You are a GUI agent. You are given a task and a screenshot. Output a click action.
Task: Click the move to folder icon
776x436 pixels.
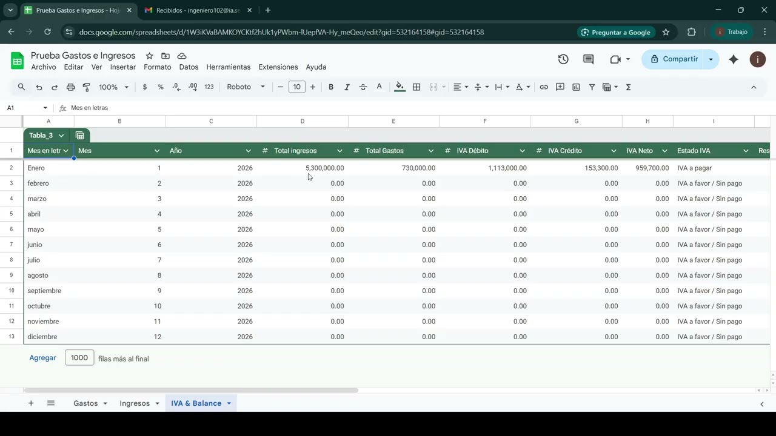pyautogui.click(x=166, y=56)
